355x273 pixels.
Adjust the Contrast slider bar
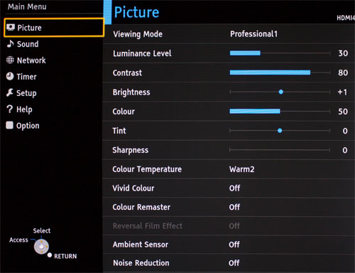(x=280, y=73)
